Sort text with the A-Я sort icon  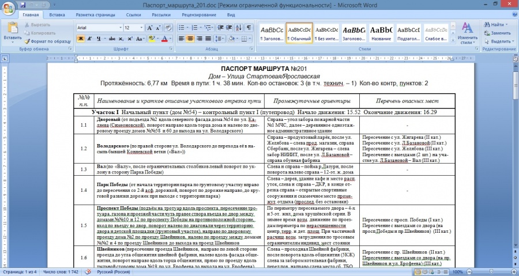239,28
